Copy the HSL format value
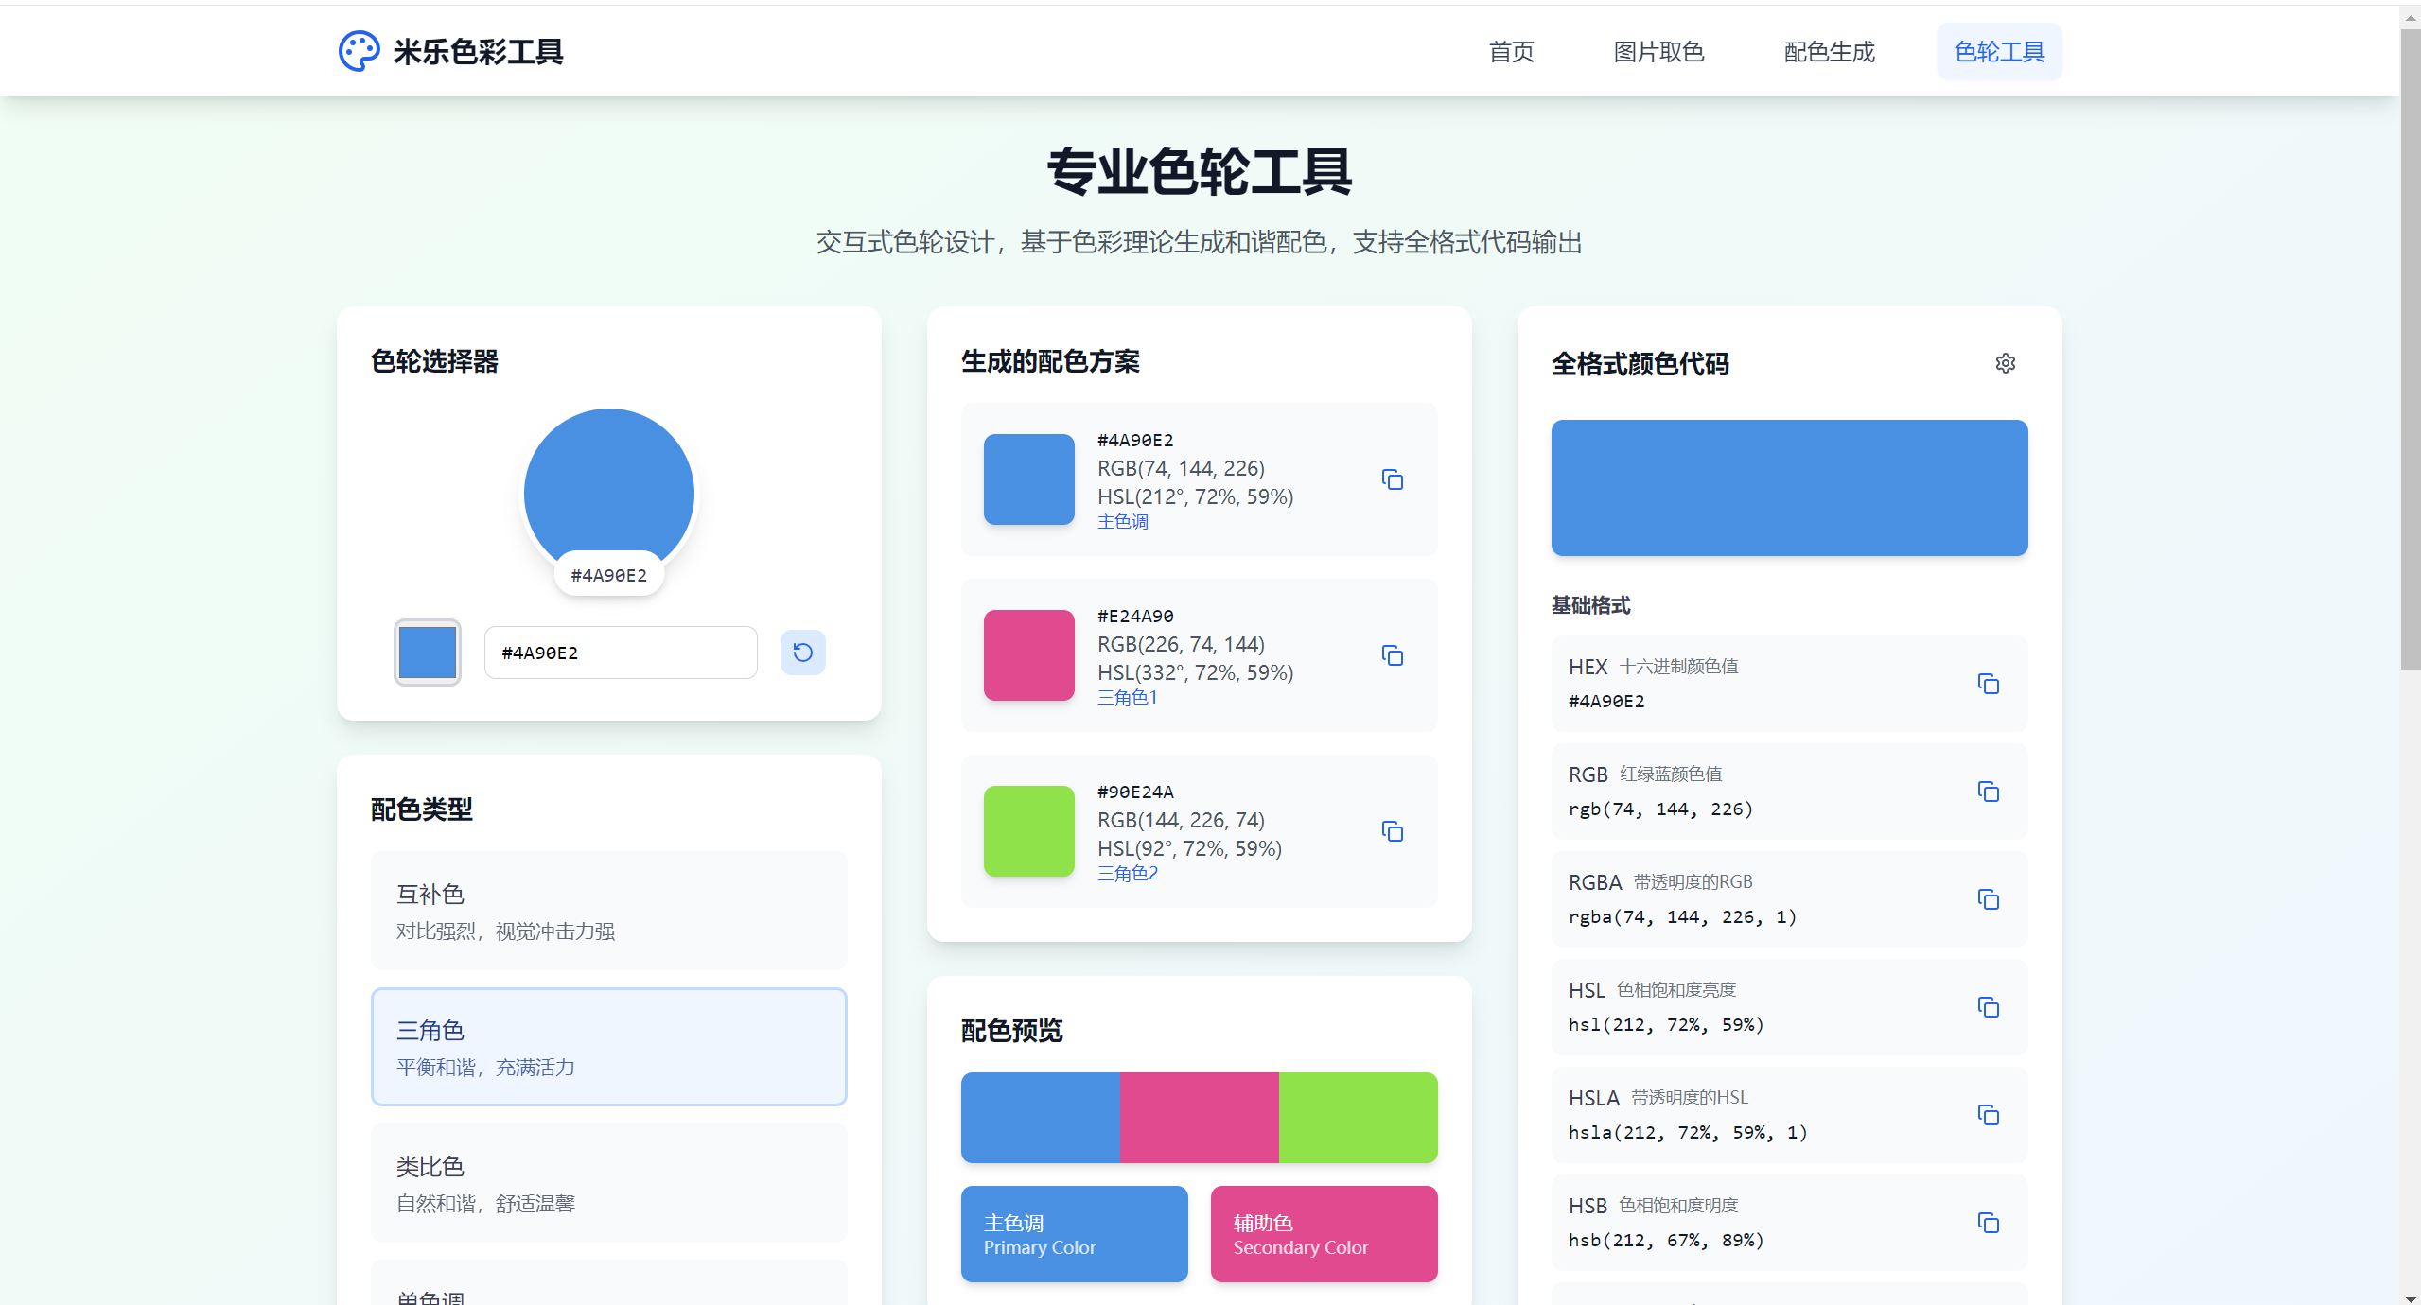The width and height of the screenshot is (2421, 1305). click(x=1988, y=1007)
